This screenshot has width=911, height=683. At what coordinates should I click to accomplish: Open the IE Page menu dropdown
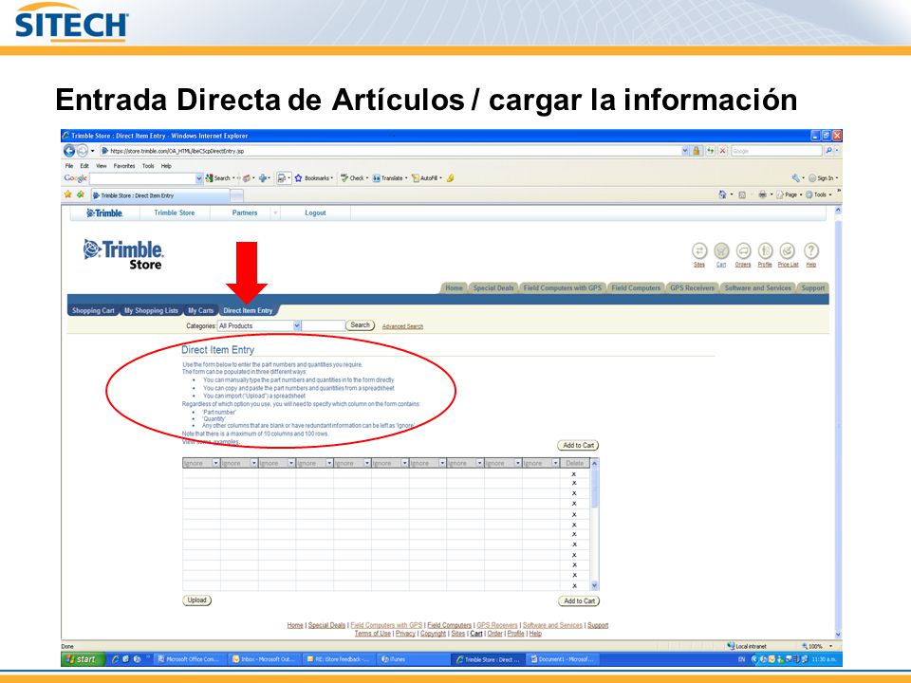(790, 194)
